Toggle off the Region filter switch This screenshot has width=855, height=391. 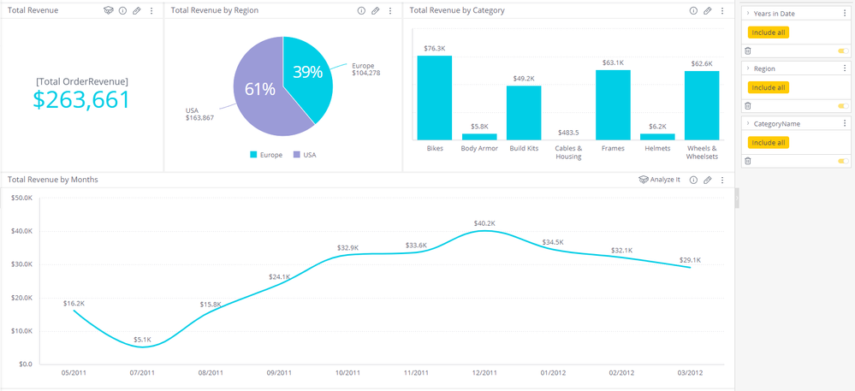843,106
